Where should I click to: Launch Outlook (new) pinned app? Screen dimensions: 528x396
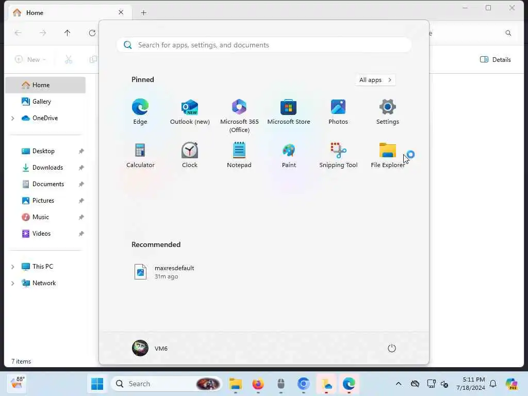(x=190, y=112)
